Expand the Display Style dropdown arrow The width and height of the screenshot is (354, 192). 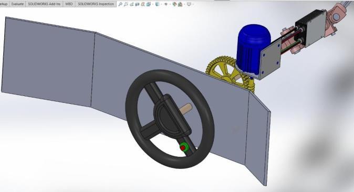(x=161, y=4)
